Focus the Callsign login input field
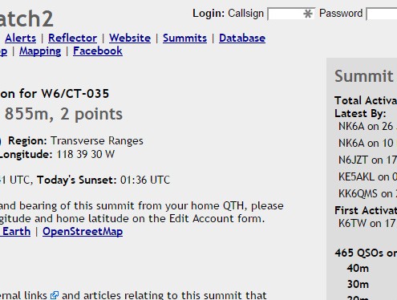 coord(291,14)
